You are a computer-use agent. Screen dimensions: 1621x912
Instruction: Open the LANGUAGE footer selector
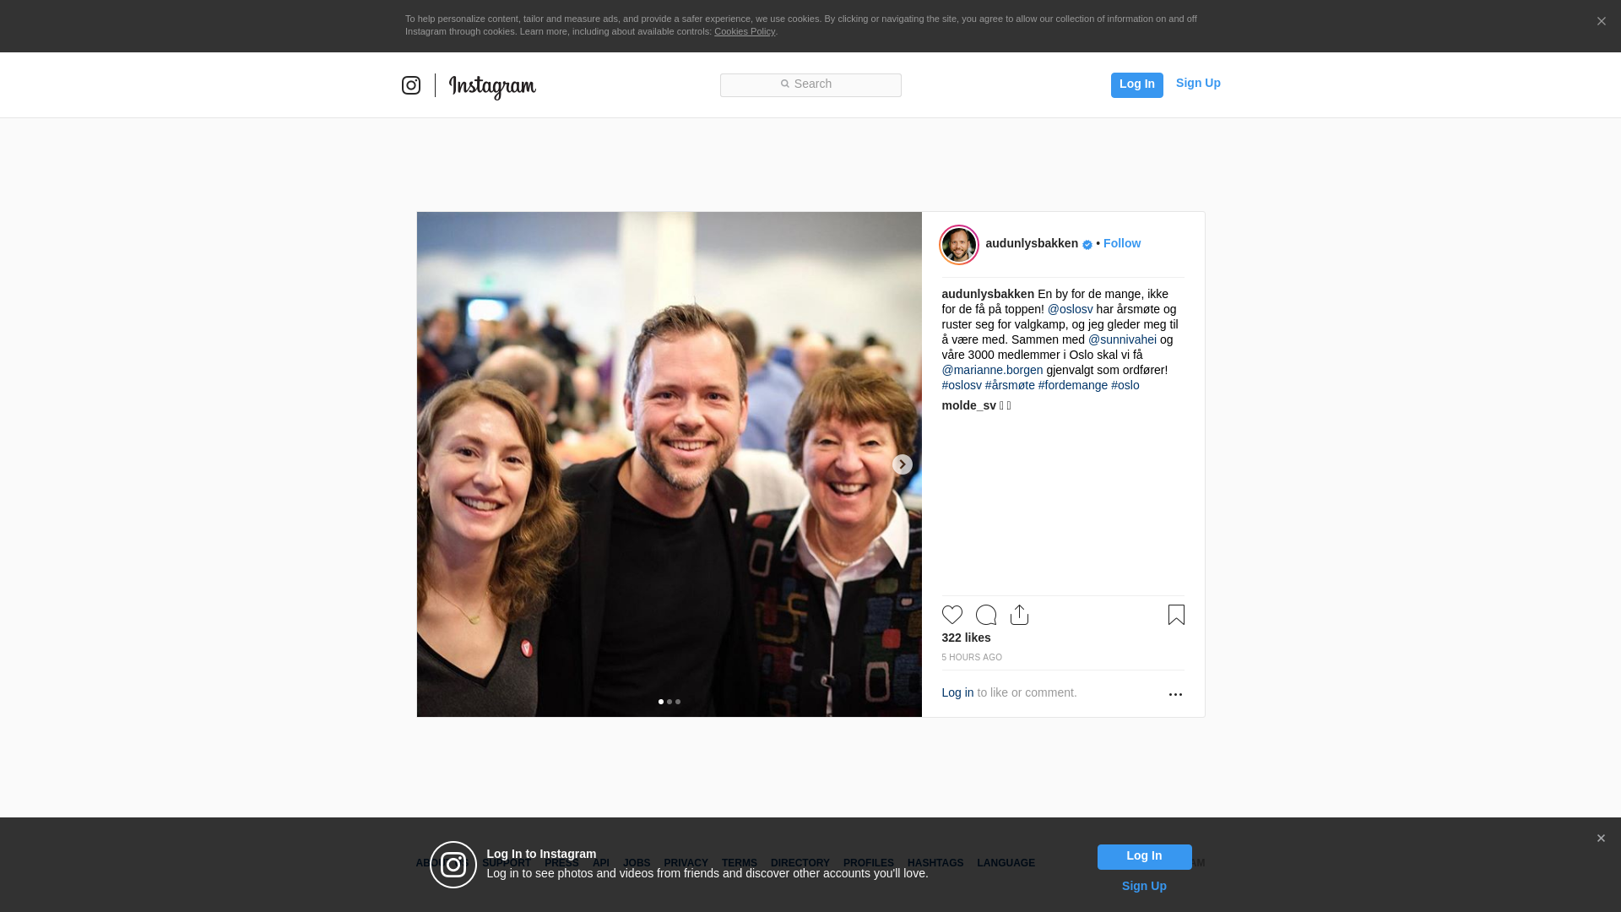(1006, 863)
